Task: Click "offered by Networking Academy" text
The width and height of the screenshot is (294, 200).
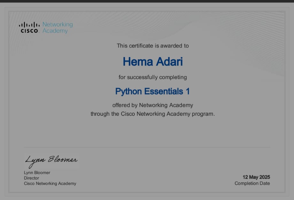Action: [152, 105]
